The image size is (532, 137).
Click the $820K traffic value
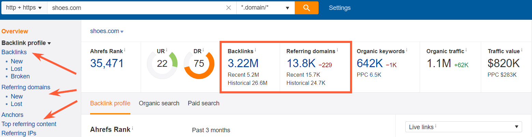tap(504, 63)
